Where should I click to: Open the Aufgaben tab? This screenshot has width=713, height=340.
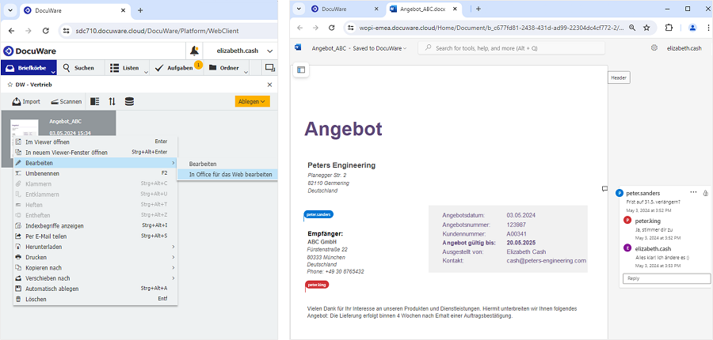click(173, 68)
